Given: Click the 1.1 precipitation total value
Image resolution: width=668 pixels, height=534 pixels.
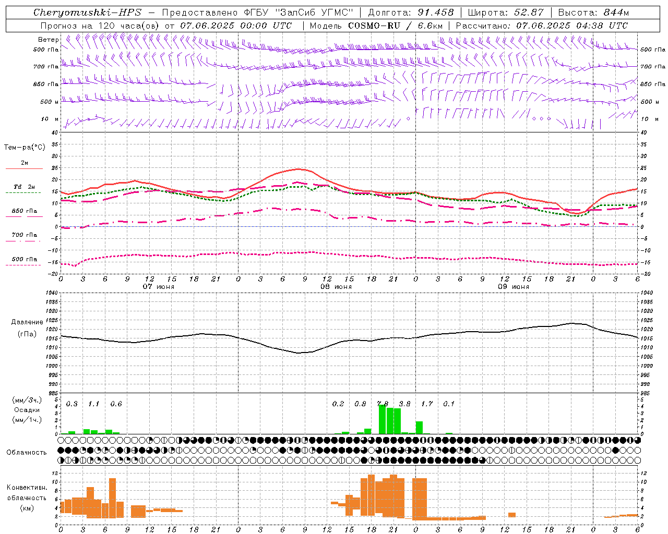Looking at the screenshot, I should [94, 404].
